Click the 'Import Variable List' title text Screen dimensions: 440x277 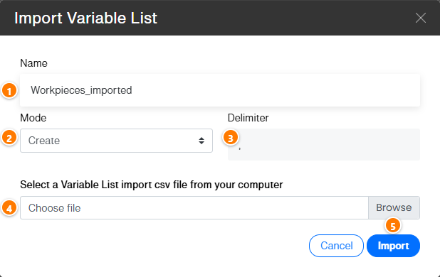(85, 18)
